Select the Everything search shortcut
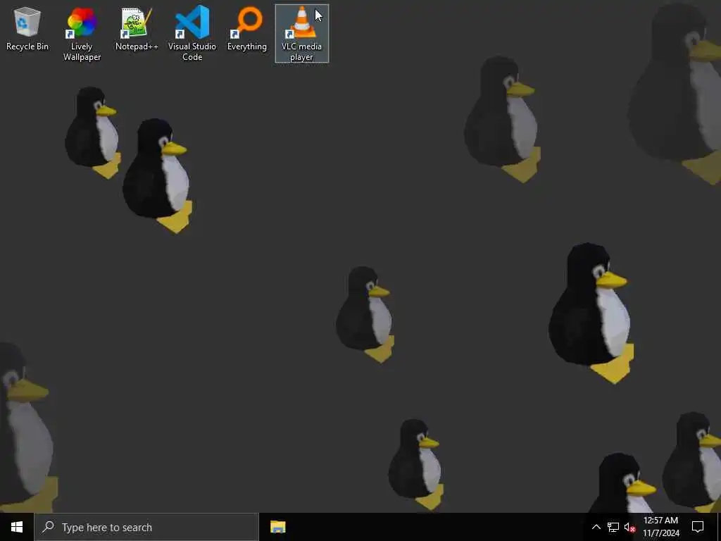Viewport: 721px width, 541px height. pos(247,28)
